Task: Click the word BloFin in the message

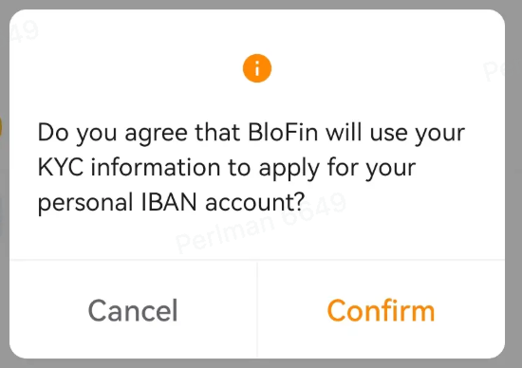Action: [283, 133]
